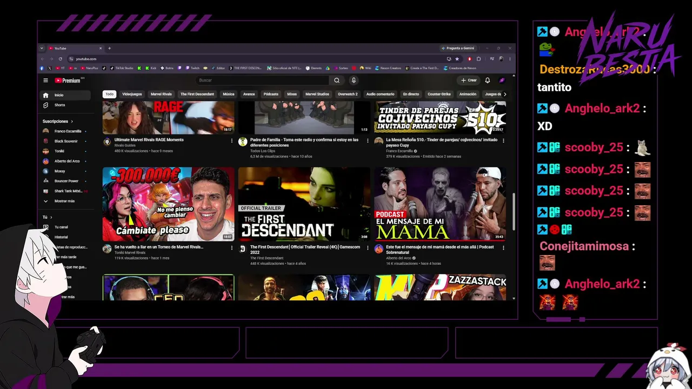Select the Pódcasts filter chip
Screen dimensions: 692x389
tap(271, 94)
